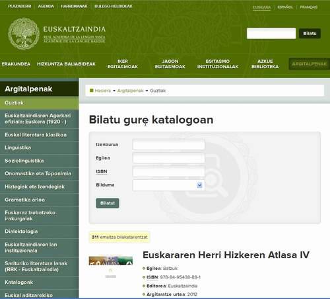Click the Editorea Euskaltzaindia line
Image resolution: width=330 pixels, height=299 pixels.
point(172,286)
